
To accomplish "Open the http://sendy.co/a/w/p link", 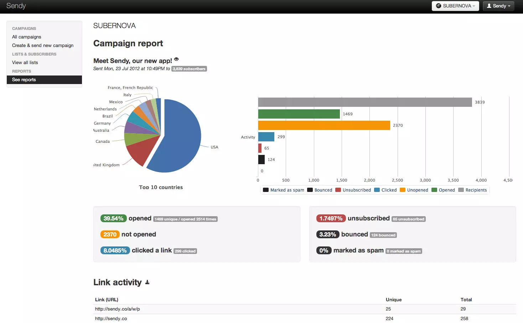I will click(118, 309).
